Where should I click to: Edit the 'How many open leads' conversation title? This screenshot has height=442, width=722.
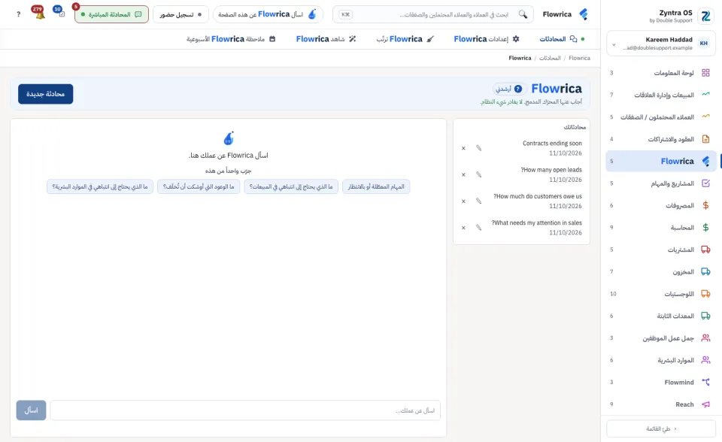click(x=479, y=174)
